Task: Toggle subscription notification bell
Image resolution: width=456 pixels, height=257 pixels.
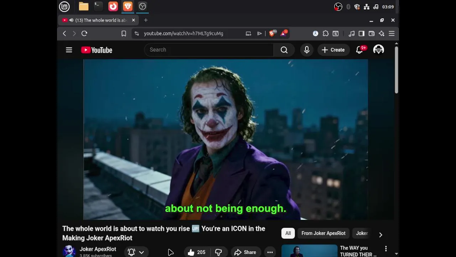Action: (x=131, y=252)
